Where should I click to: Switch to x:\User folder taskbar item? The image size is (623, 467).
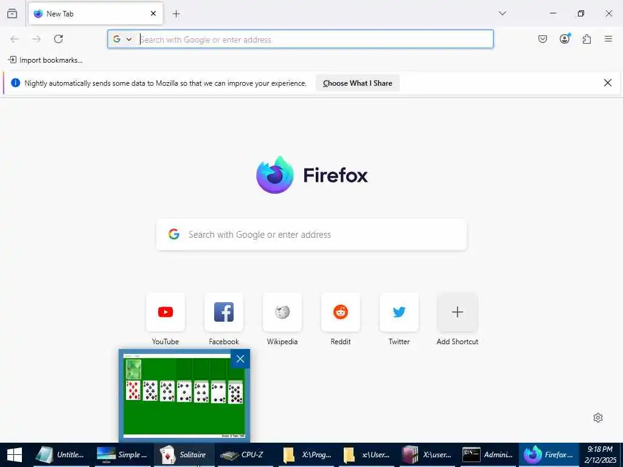pyautogui.click(x=367, y=455)
